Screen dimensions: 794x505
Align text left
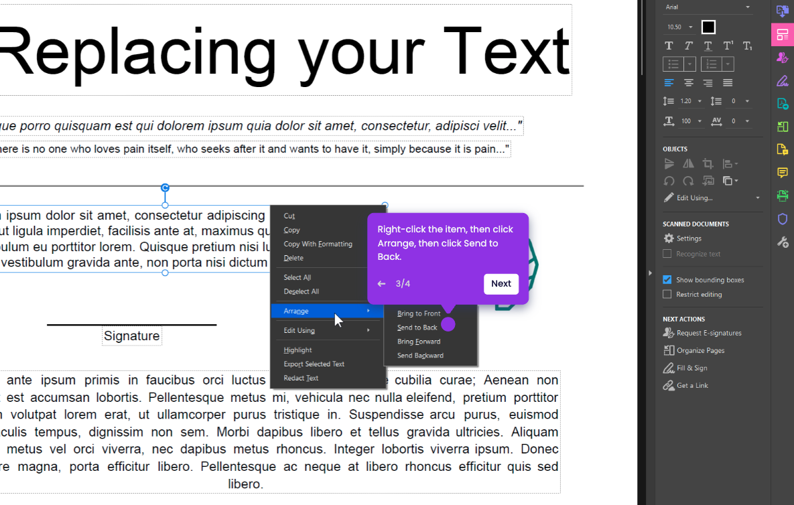point(669,82)
